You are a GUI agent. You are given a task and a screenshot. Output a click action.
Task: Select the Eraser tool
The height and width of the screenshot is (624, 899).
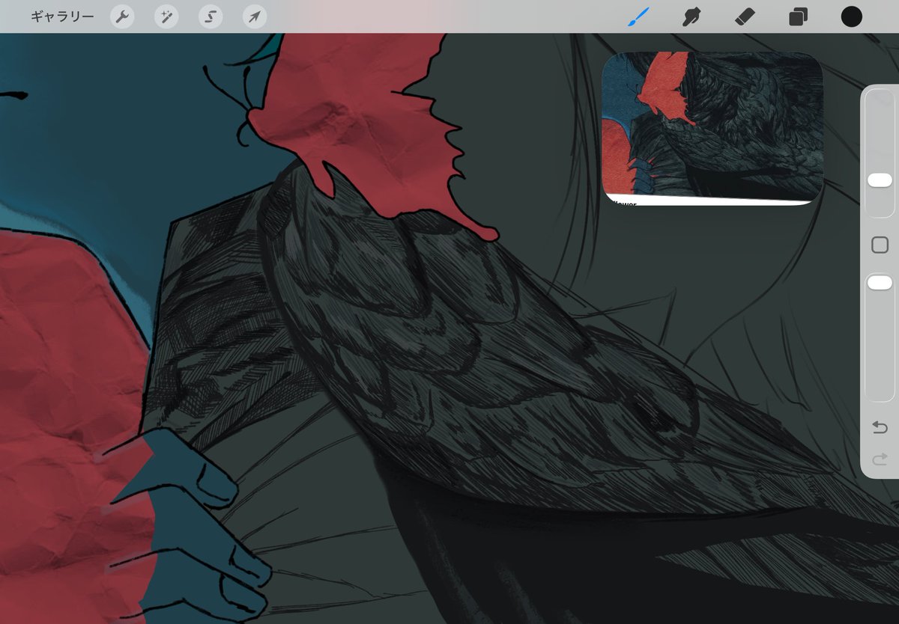pos(745,16)
